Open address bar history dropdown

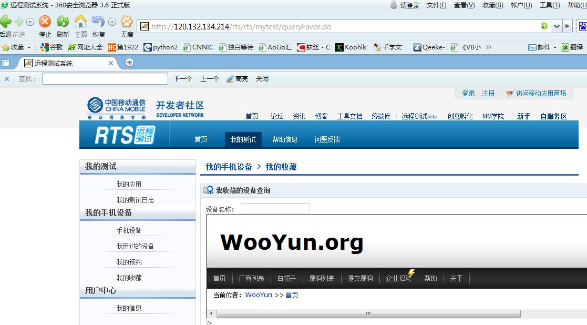[557, 26]
